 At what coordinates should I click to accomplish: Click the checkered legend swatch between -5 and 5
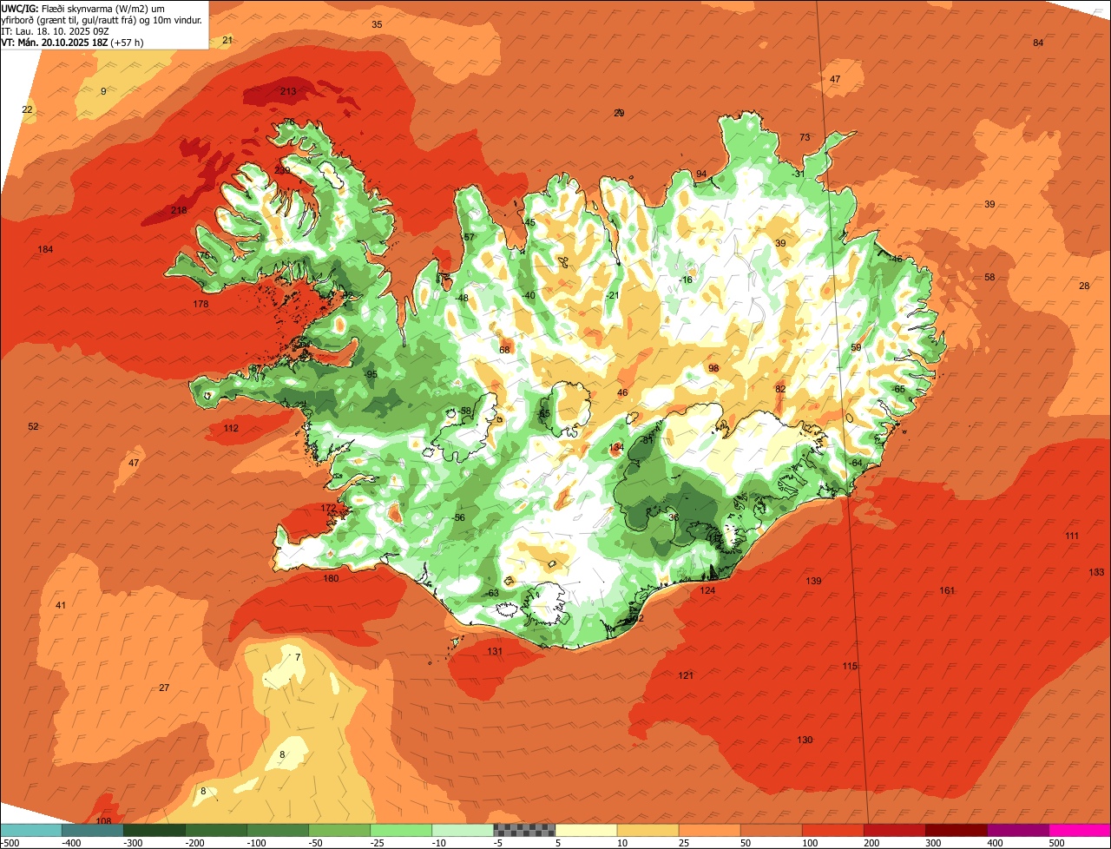pos(524,830)
